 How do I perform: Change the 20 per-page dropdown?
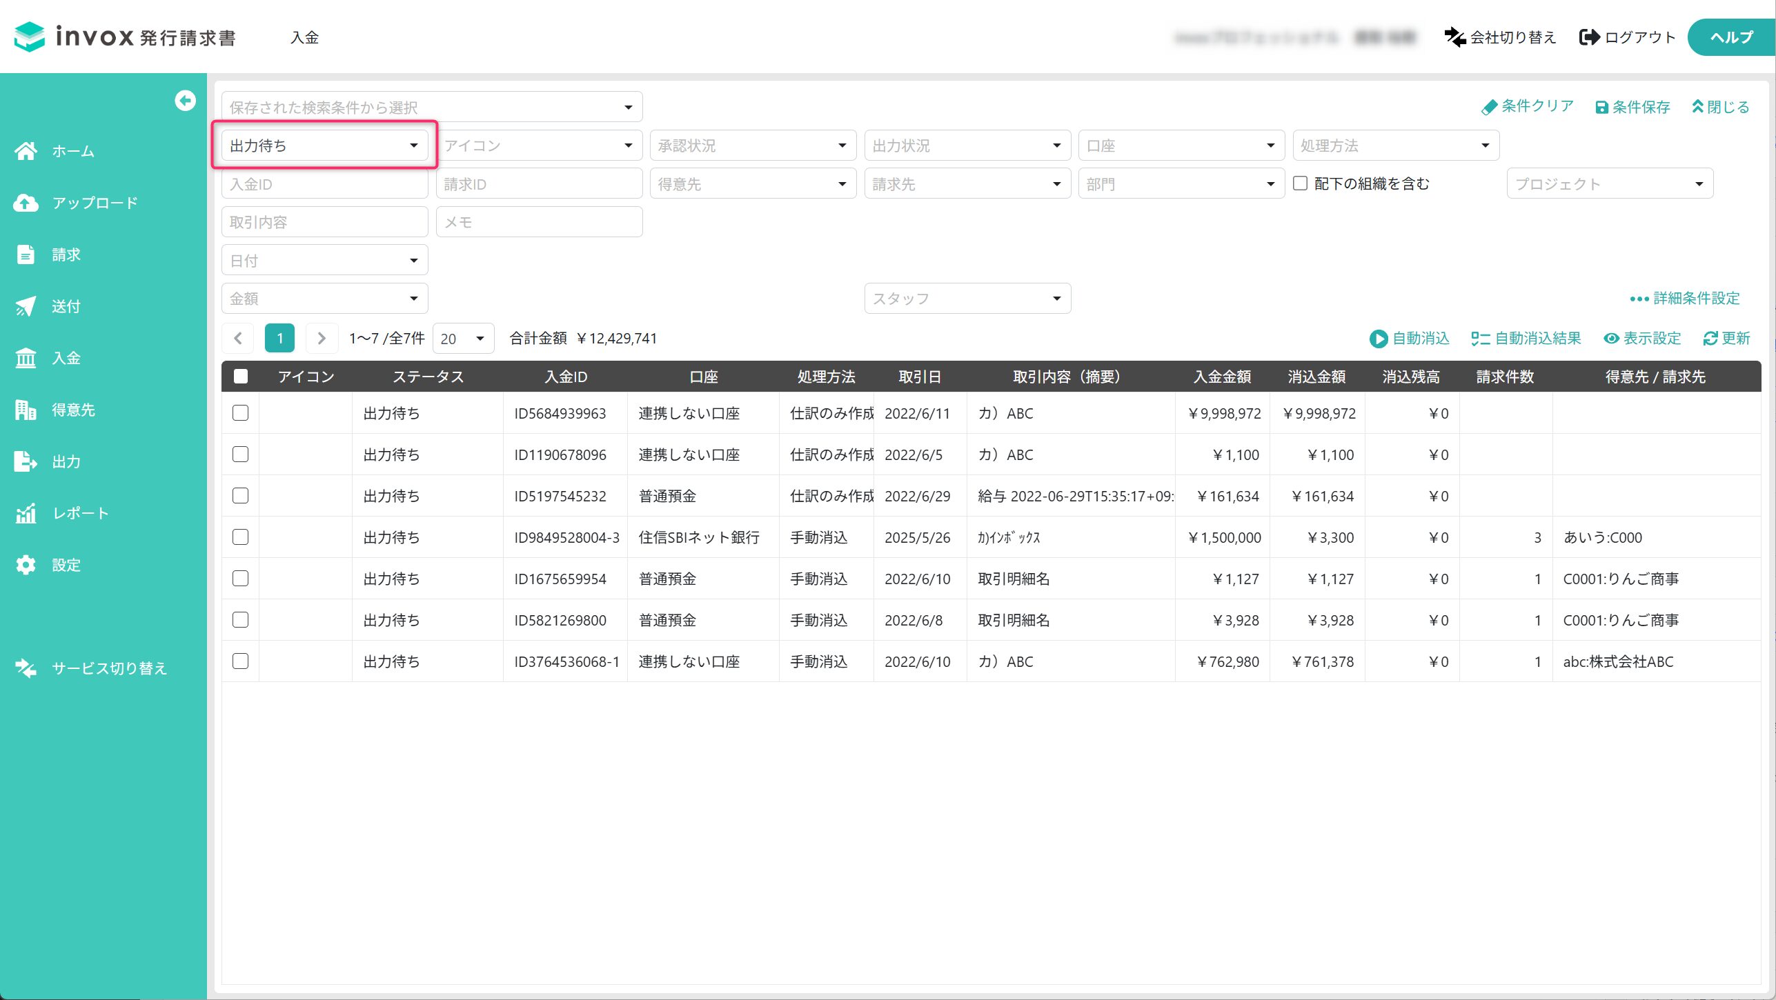(463, 339)
